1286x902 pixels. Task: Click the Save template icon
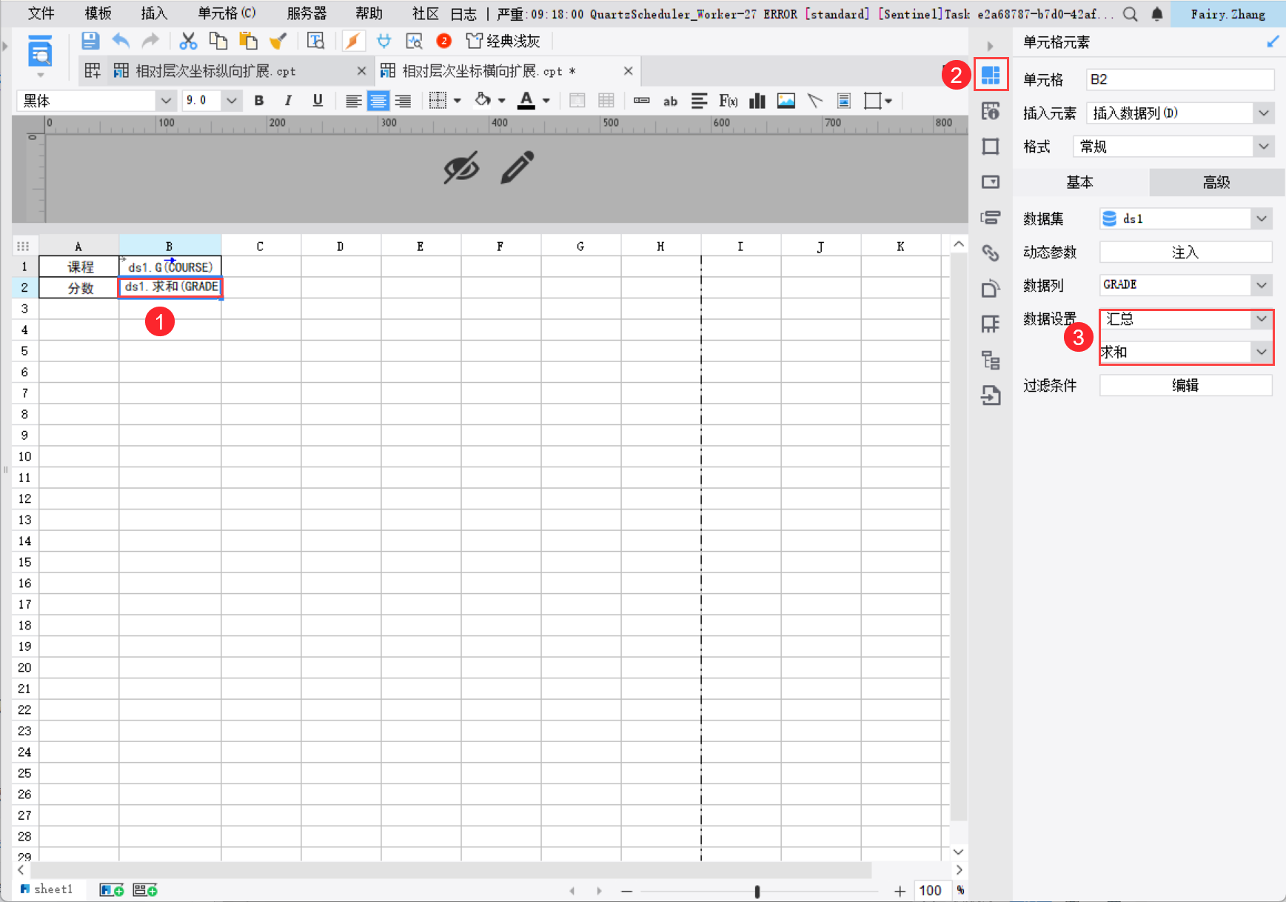tap(90, 41)
